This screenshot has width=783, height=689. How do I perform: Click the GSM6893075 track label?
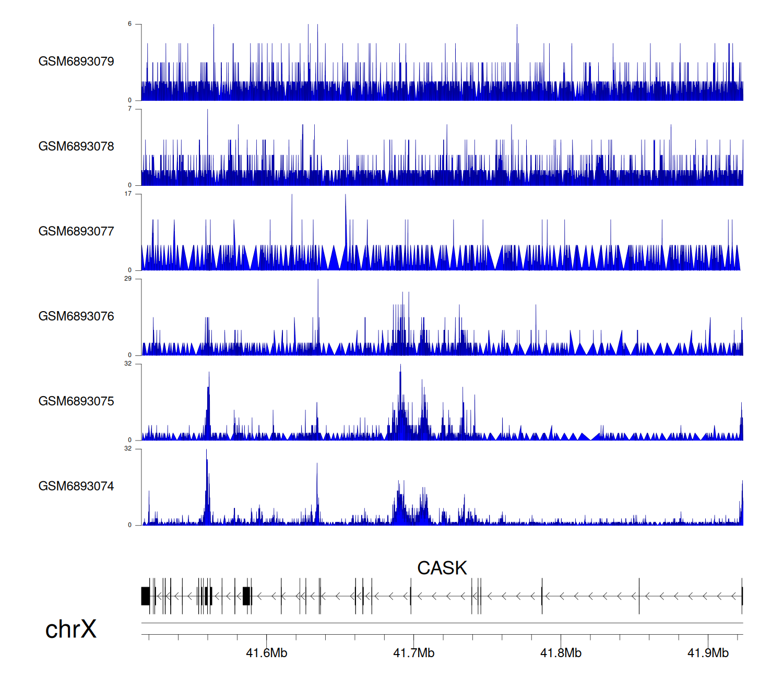coord(76,401)
